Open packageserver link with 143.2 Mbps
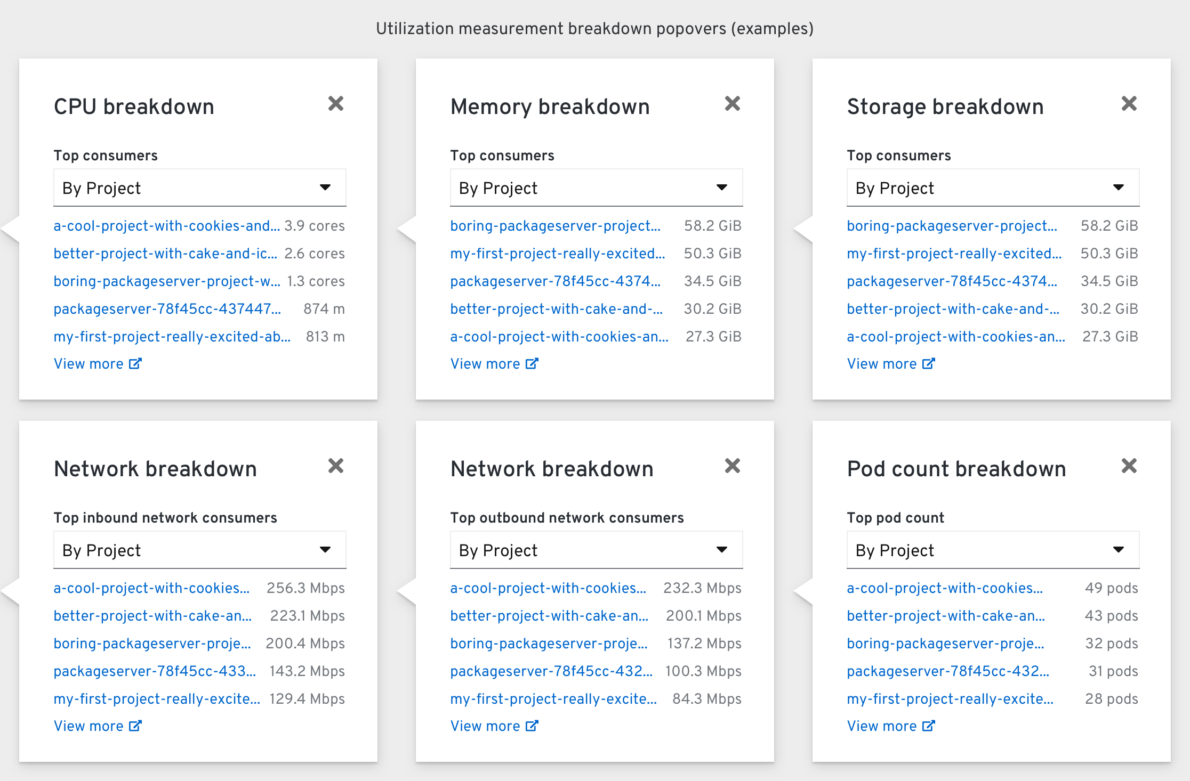Screen dimensions: 1190x781 click(x=155, y=671)
